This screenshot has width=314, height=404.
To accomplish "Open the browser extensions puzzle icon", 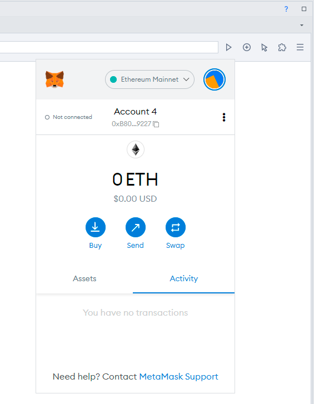I will 282,47.
